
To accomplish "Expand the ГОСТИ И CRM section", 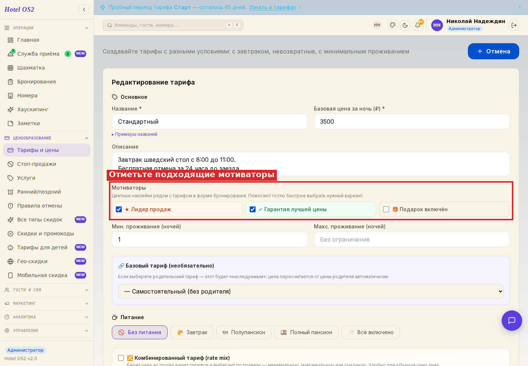I will pyautogui.click(x=47, y=290).
